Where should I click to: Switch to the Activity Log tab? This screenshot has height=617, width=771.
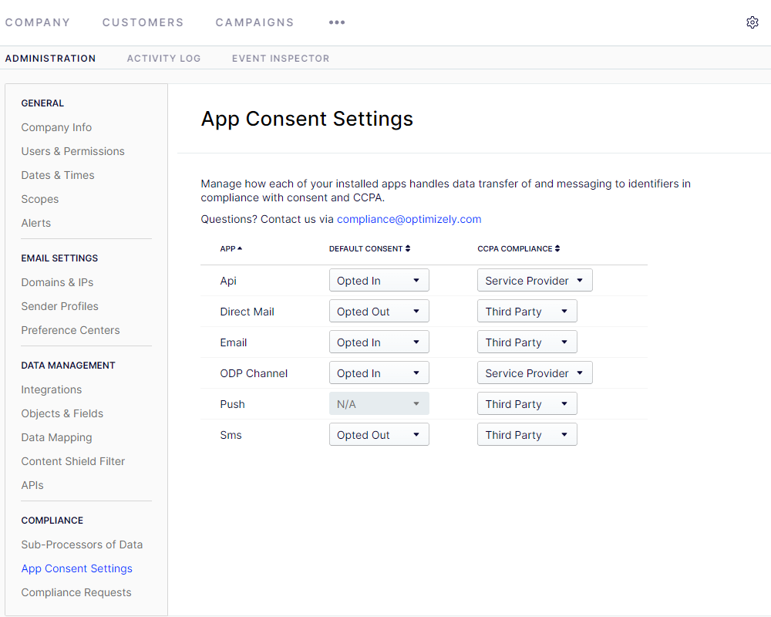click(163, 59)
